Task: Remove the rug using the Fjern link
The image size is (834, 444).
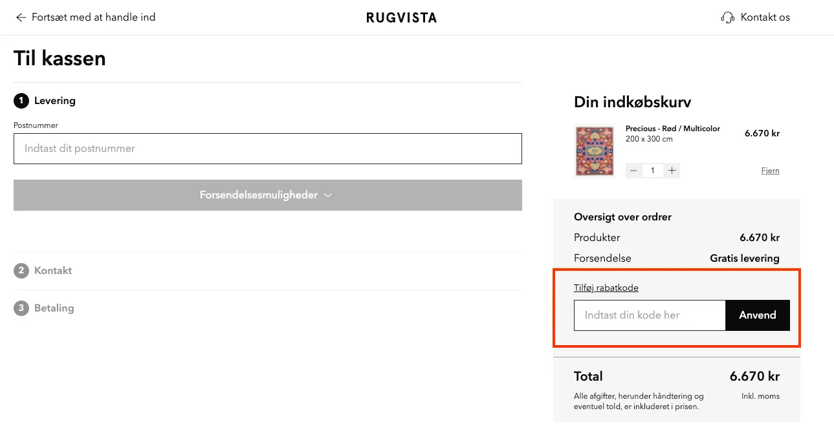Action: [x=770, y=170]
